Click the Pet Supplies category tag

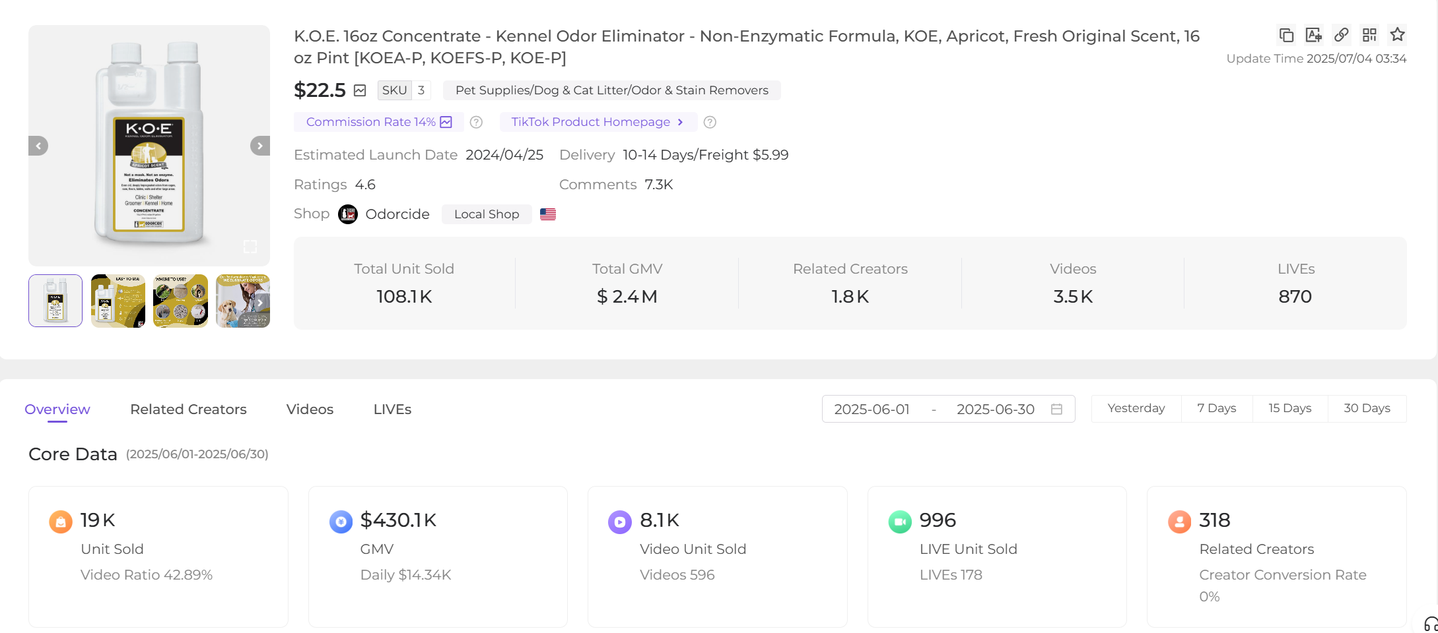[611, 90]
